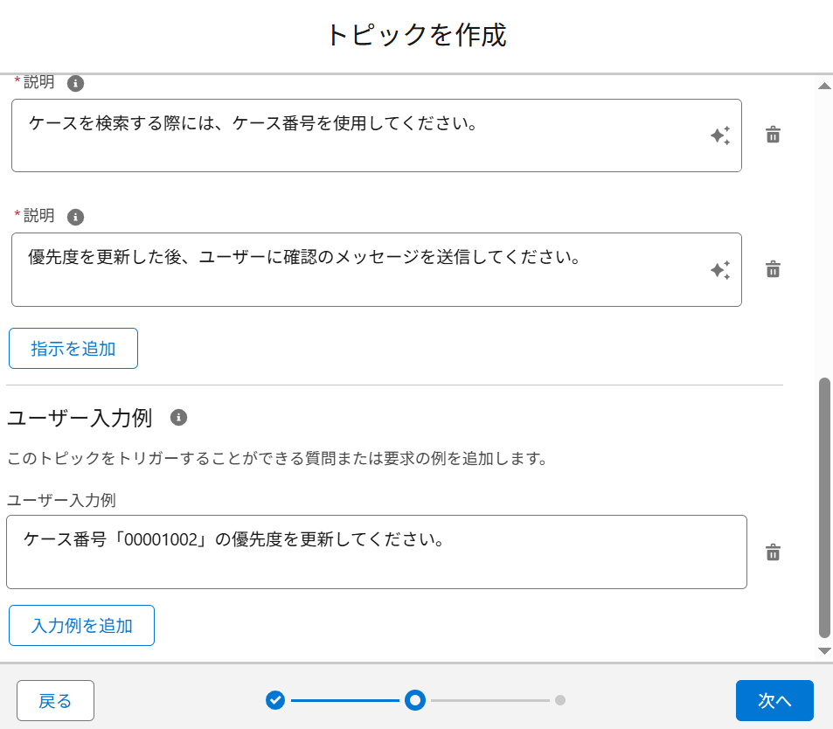Click AI sparkle icon in second instruction box
The width and height of the screenshot is (833, 729).
click(720, 270)
